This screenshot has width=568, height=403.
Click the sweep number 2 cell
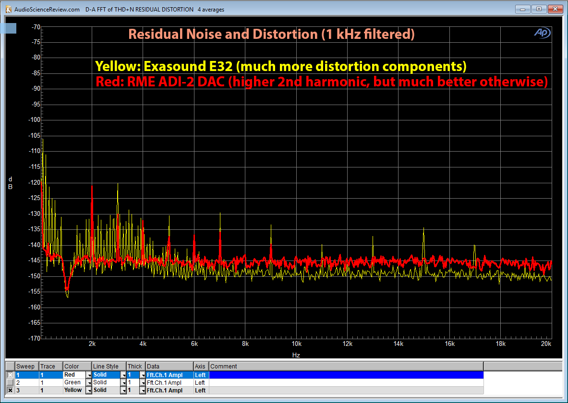pyautogui.click(x=27, y=383)
